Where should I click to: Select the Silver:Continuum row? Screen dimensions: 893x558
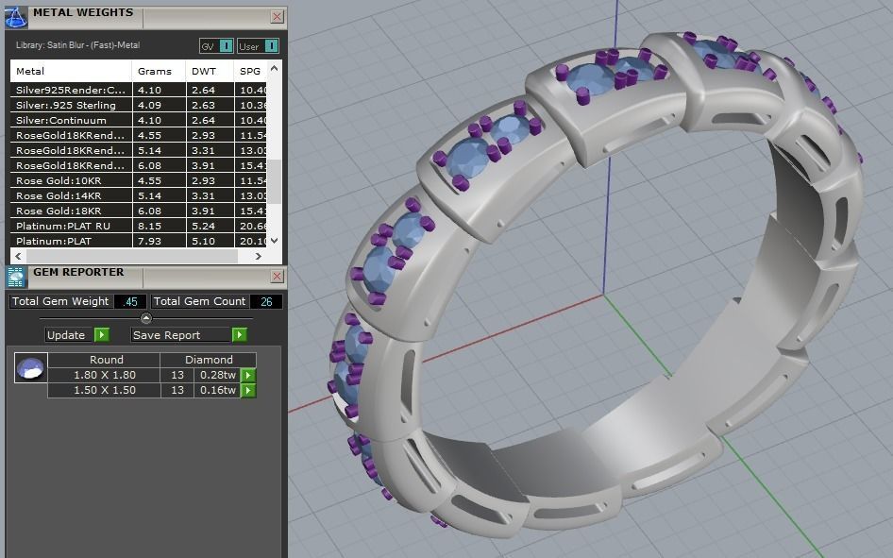pos(139,120)
